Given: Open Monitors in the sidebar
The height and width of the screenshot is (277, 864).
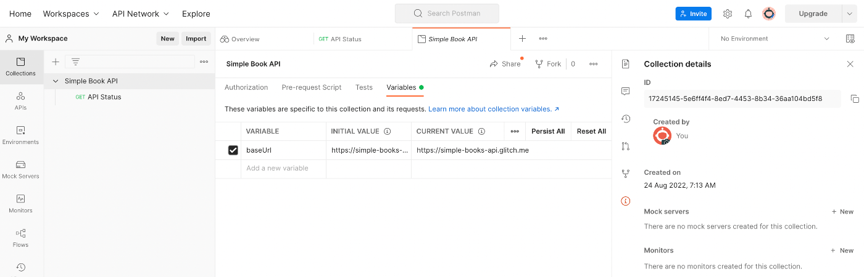Looking at the screenshot, I should [x=20, y=204].
